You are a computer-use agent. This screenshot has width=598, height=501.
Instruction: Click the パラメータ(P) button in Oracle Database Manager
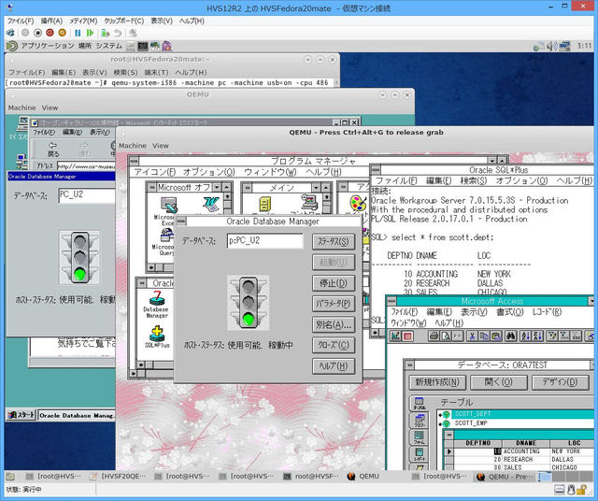point(334,304)
